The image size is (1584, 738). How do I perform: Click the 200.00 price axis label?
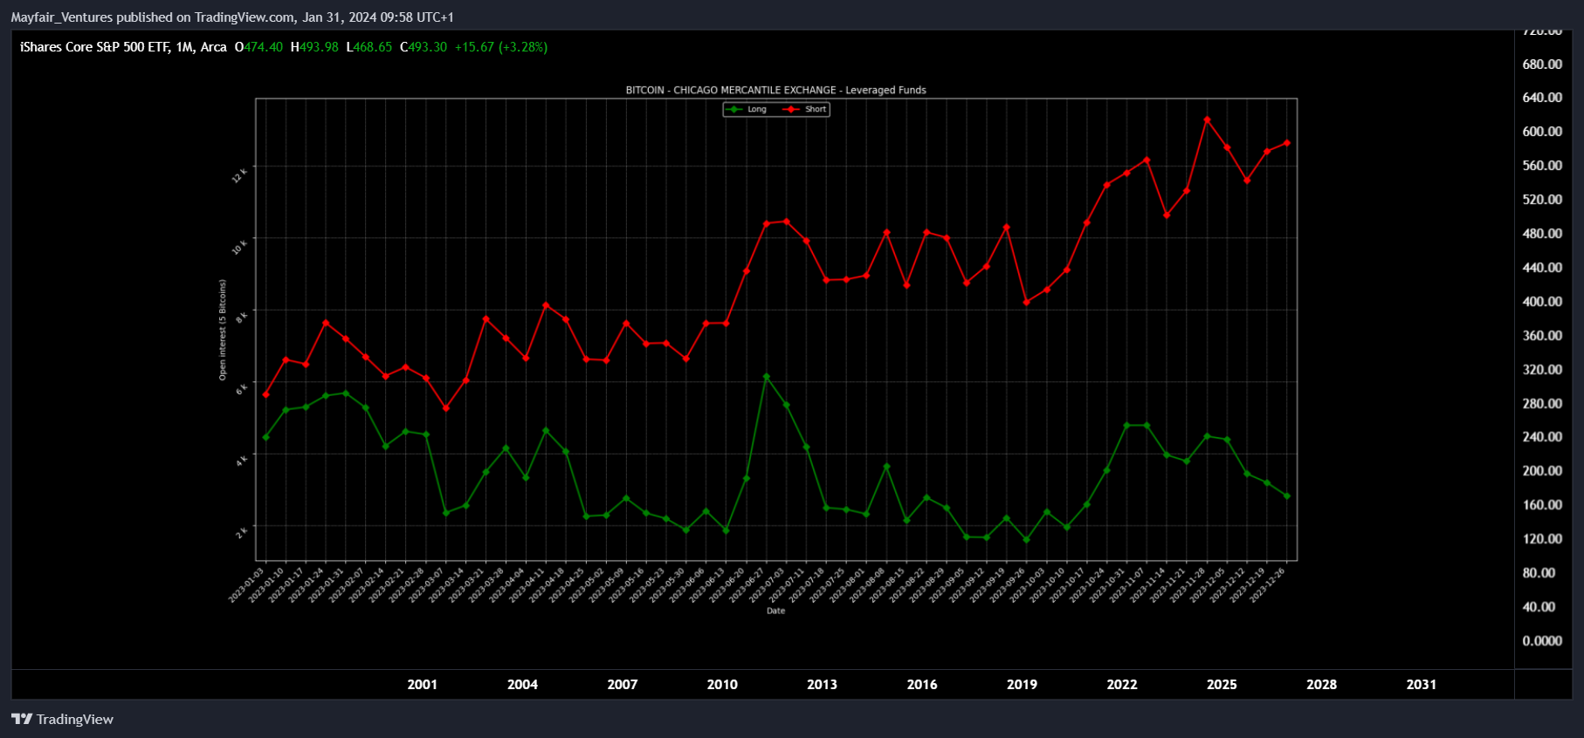point(1542,470)
